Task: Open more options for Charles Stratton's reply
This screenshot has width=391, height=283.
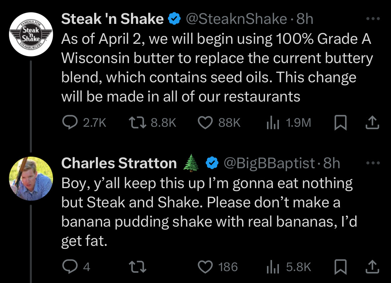Action: tap(373, 163)
